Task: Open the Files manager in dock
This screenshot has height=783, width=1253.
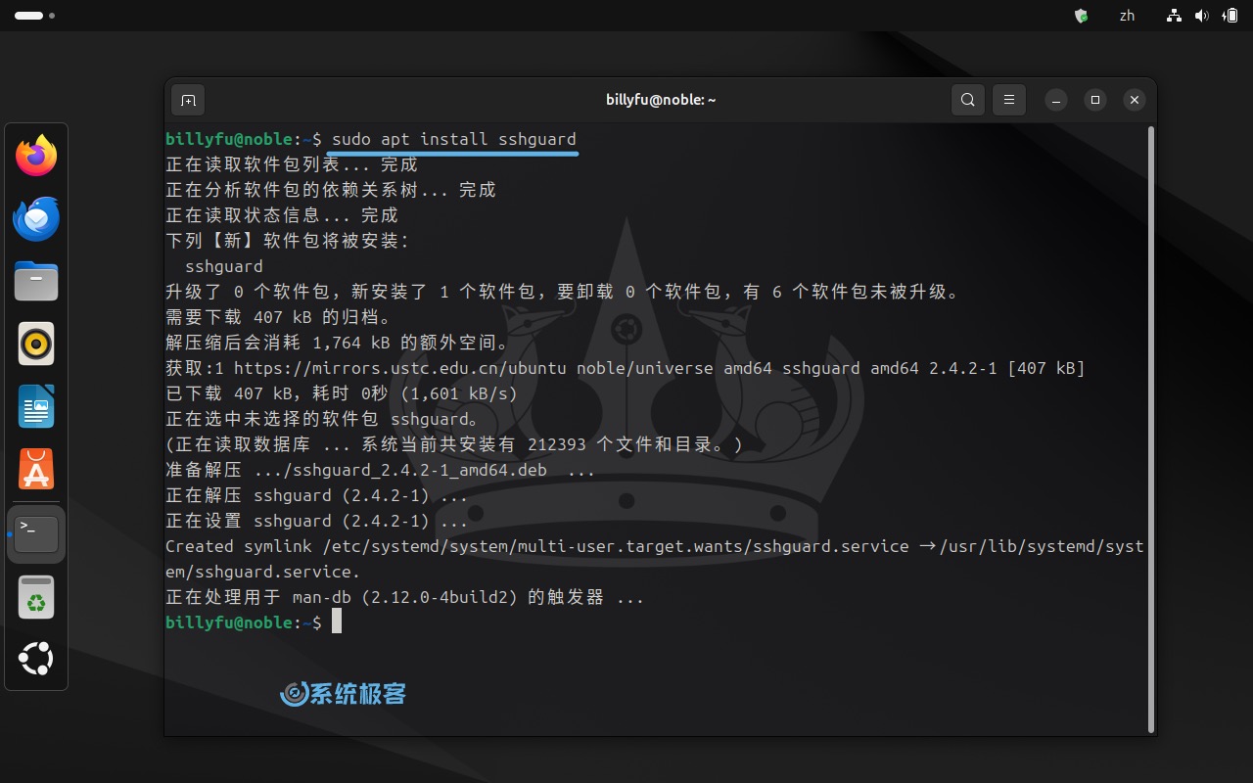Action: (x=36, y=282)
